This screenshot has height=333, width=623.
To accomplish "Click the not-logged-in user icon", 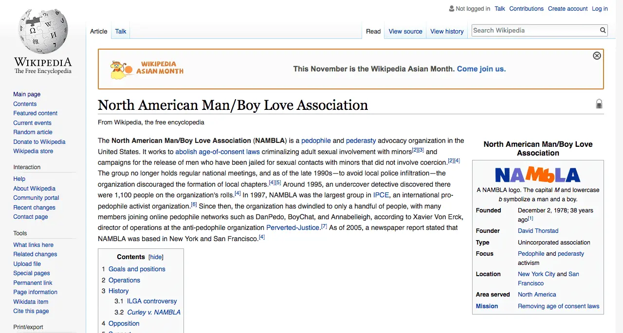I will [x=451, y=9].
